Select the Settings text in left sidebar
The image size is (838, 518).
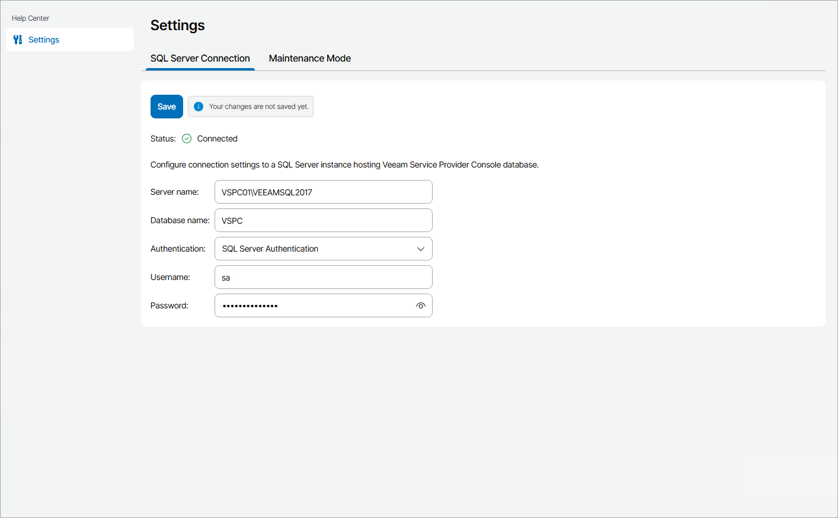tap(44, 40)
